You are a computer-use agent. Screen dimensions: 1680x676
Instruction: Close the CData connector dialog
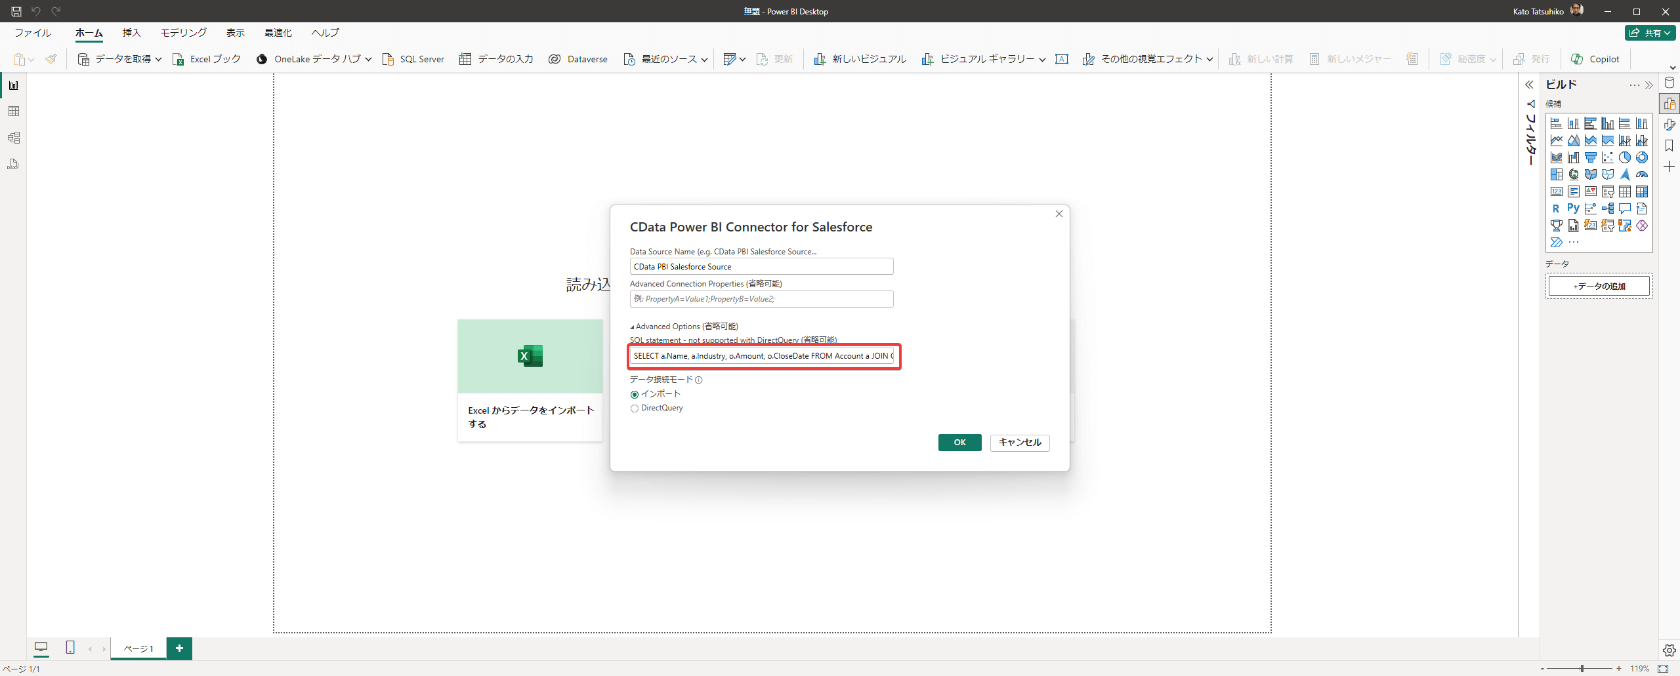pos(1059,214)
